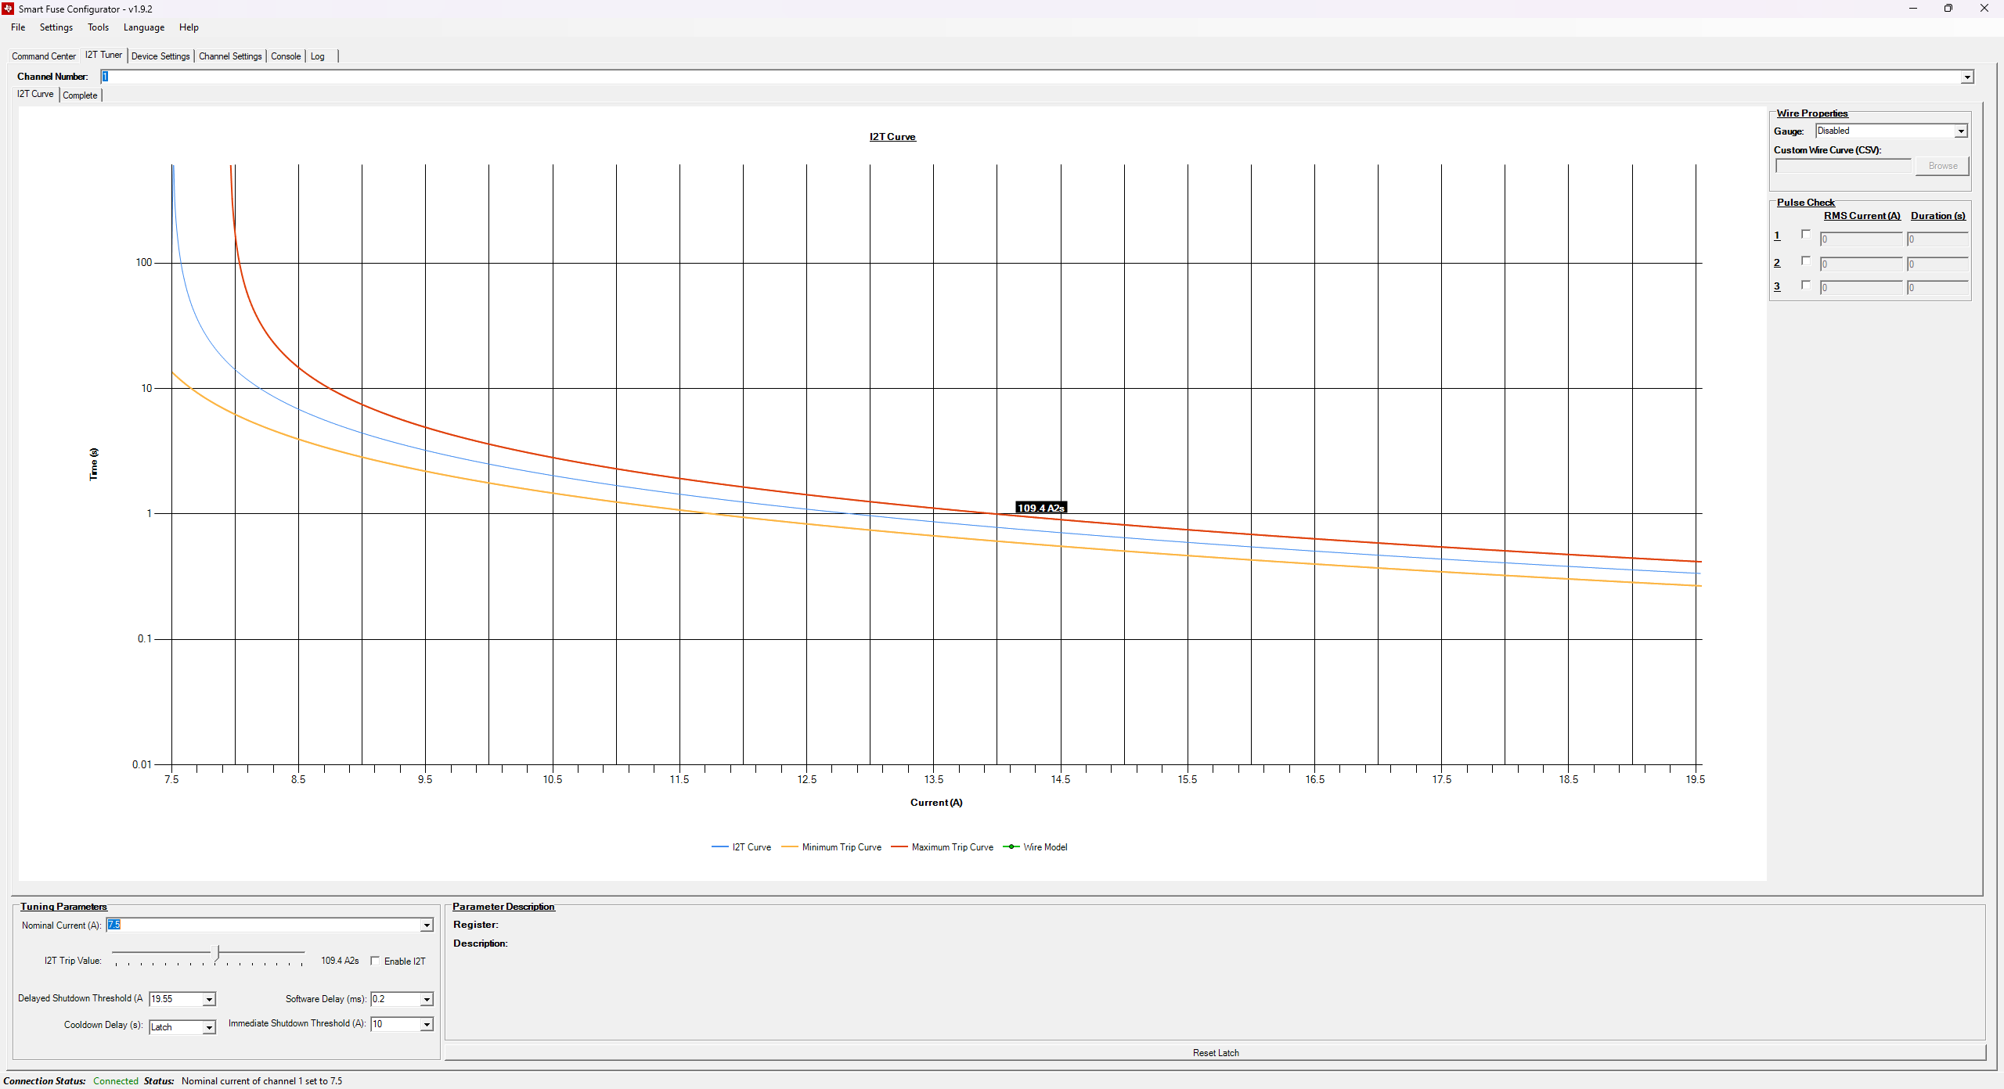Switch to the Command Center tab
Screen dimensions: 2004x1089
pyautogui.click(x=43, y=56)
